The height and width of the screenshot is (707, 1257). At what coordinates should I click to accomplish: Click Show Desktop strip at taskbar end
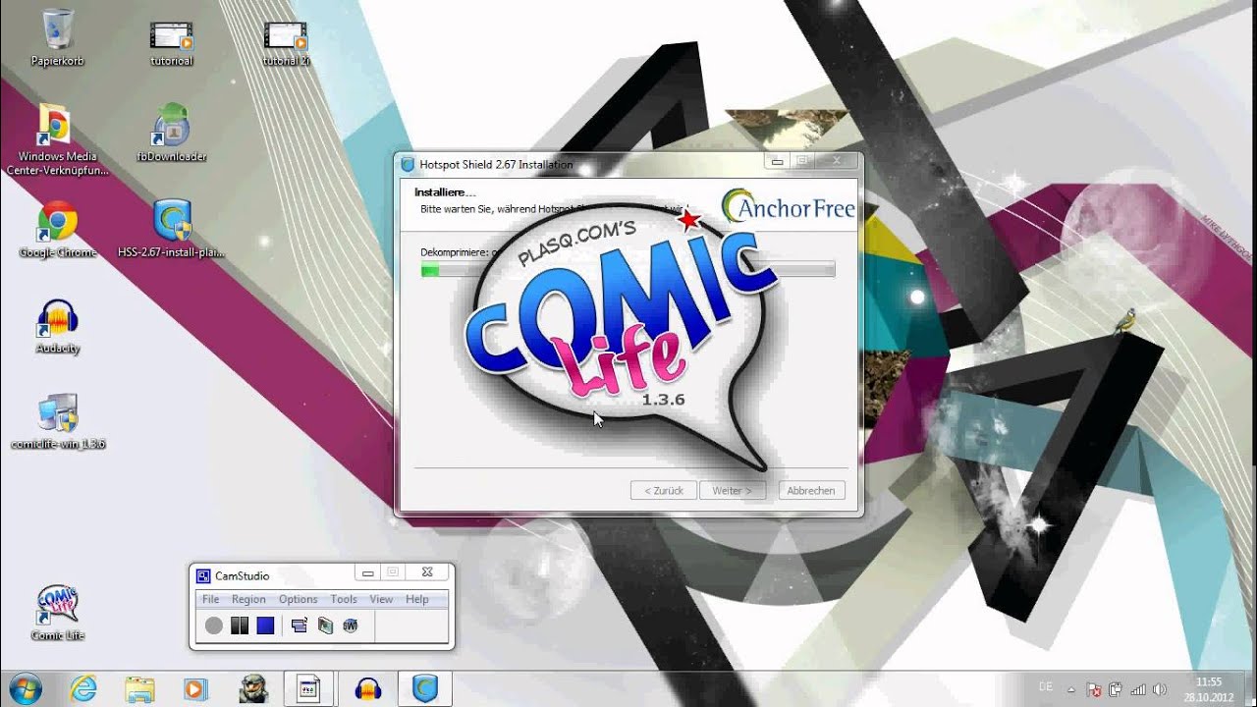1249,689
